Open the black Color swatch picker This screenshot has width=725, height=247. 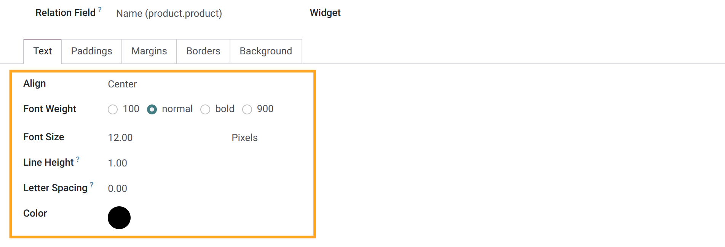pyautogui.click(x=119, y=218)
